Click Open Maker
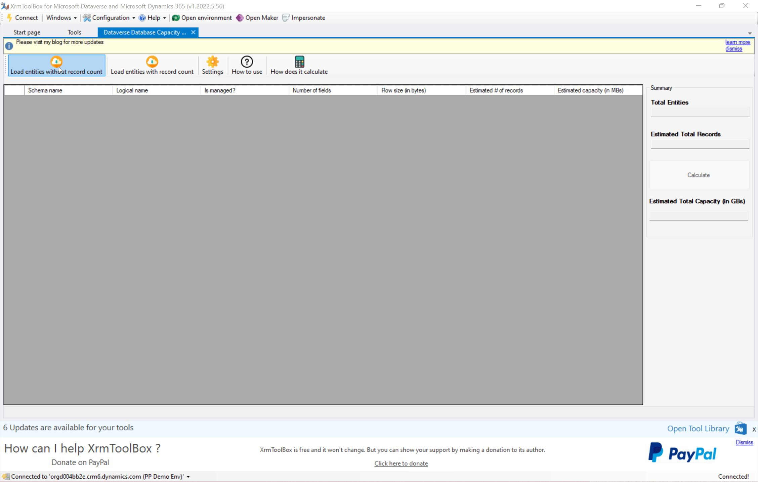The height and width of the screenshot is (482, 758). point(257,18)
